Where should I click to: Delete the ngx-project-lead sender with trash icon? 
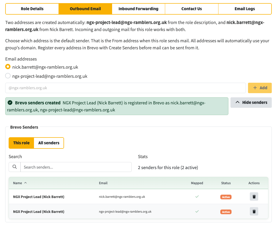pos(254,211)
